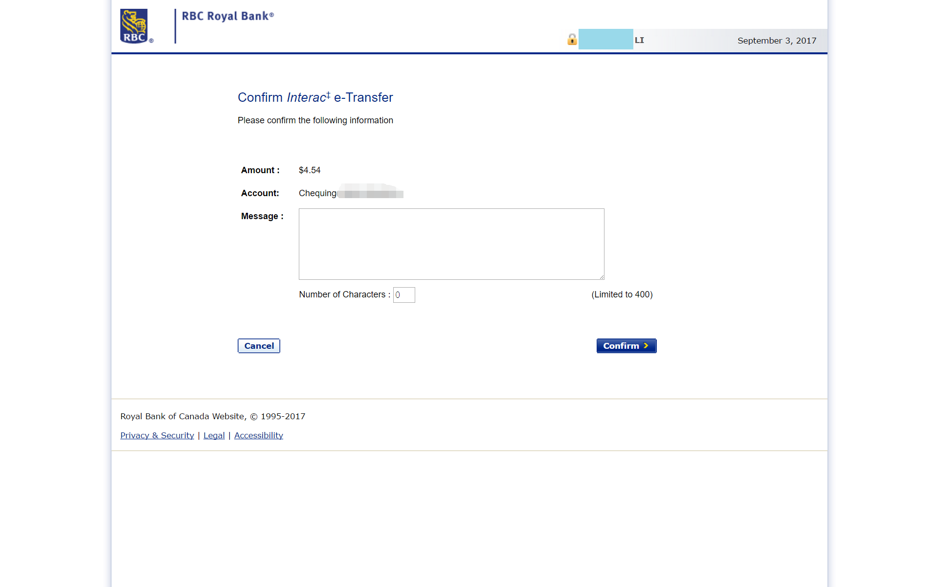Viewport: 939px width, 587px height.
Task: Focus the Message text area
Action: click(451, 244)
